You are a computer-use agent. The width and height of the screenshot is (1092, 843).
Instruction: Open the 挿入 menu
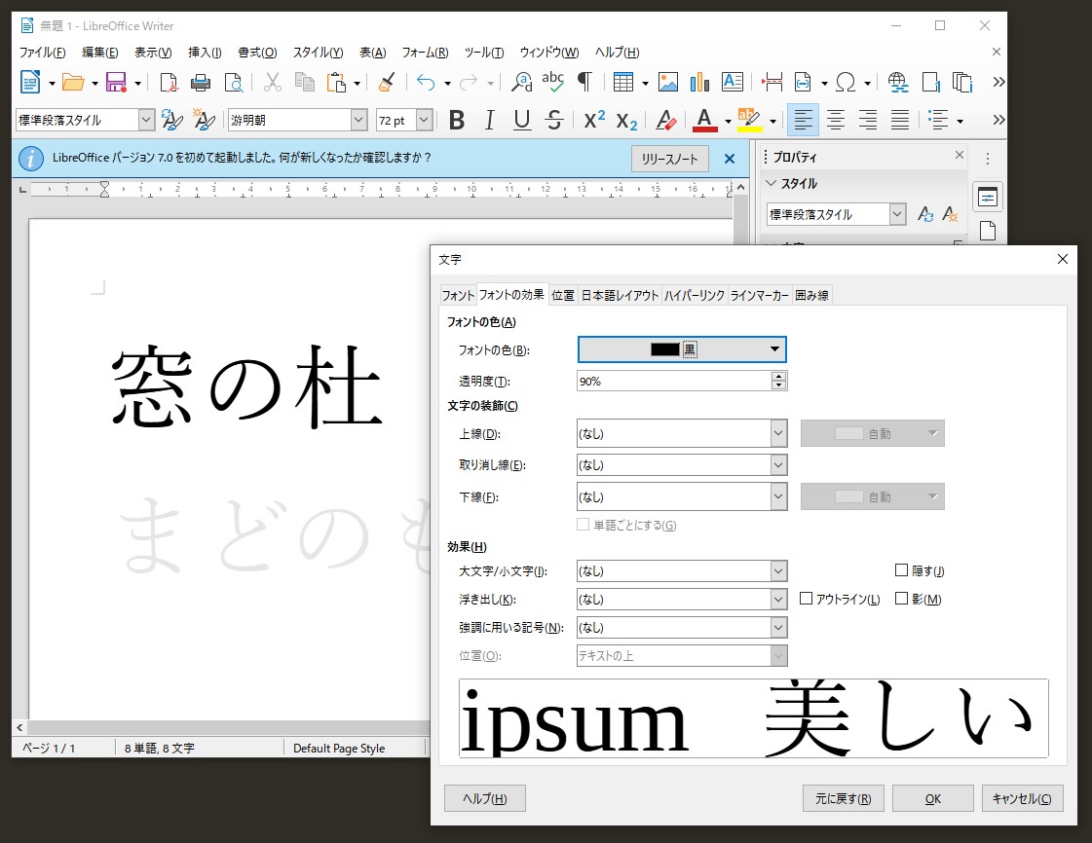click(203, 53)
